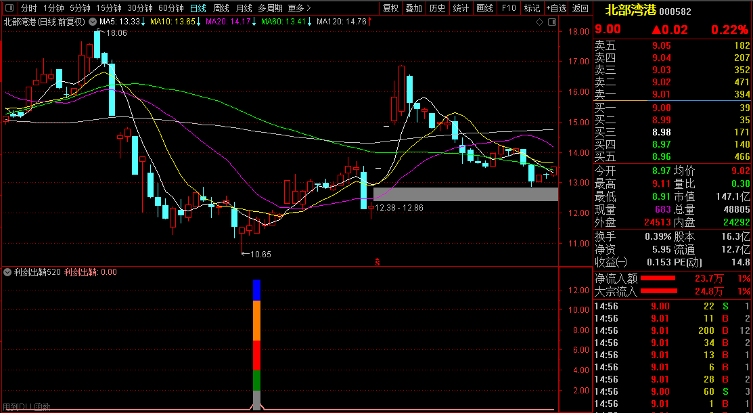Toggle 叠加 overlay comparison
The height and width of the screenshot is (413, 753).
[414, 8]
